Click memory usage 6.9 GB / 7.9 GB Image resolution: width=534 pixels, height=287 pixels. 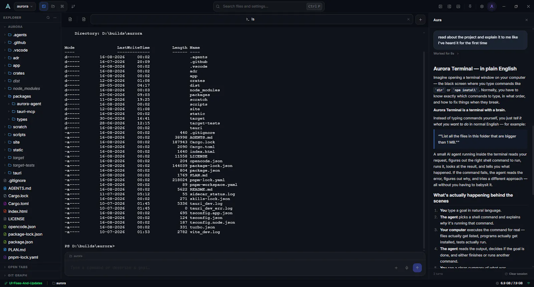pos(509,283)
